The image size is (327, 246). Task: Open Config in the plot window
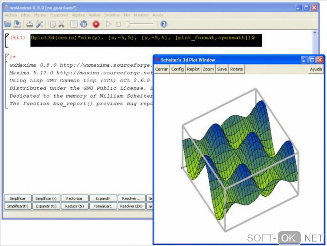click(x=178, y=69)
